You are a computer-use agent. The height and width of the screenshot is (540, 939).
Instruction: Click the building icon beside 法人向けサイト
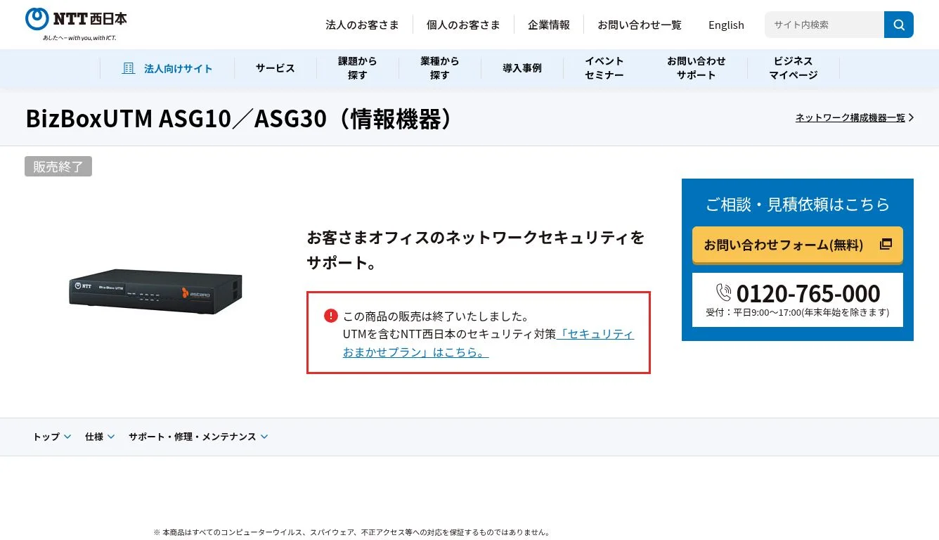129,68
